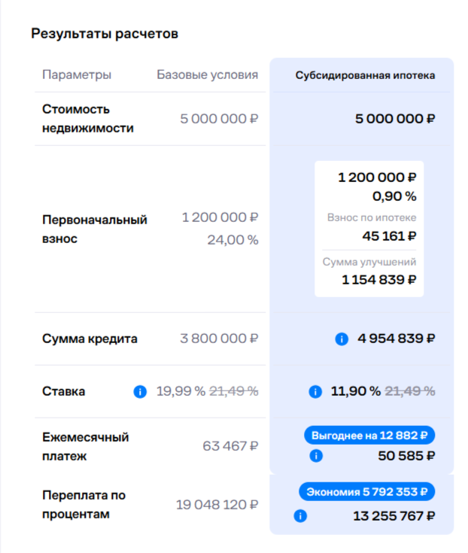
Task: Open info icon near loan amount 4 954 839 ₽
Action: click(342, 339)
